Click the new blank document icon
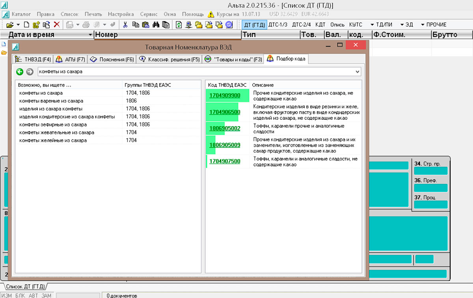This screenshot has width=473, height=298. [27, 24]
